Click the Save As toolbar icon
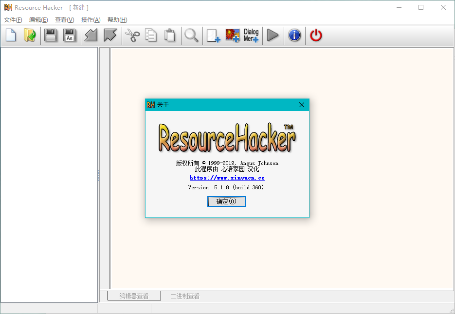This screenshot has height=314, width=455. [x=70, y=35]
